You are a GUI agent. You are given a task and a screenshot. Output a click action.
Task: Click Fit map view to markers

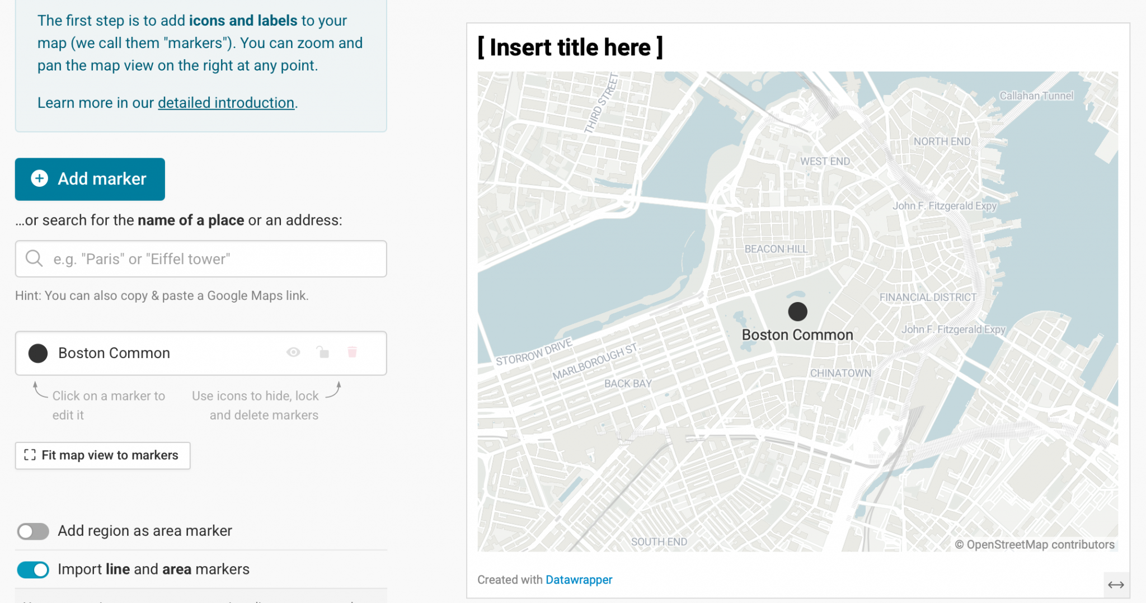point(102,455)
